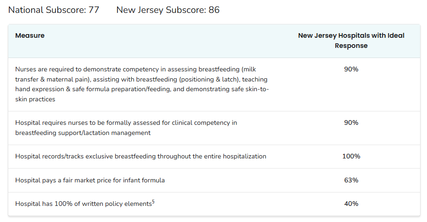Select the 90% value for formal clinical competency assessment
Image resolution: width=427 pixels, height=222 pixels.
pyautogui.click(x=351, y=123)
